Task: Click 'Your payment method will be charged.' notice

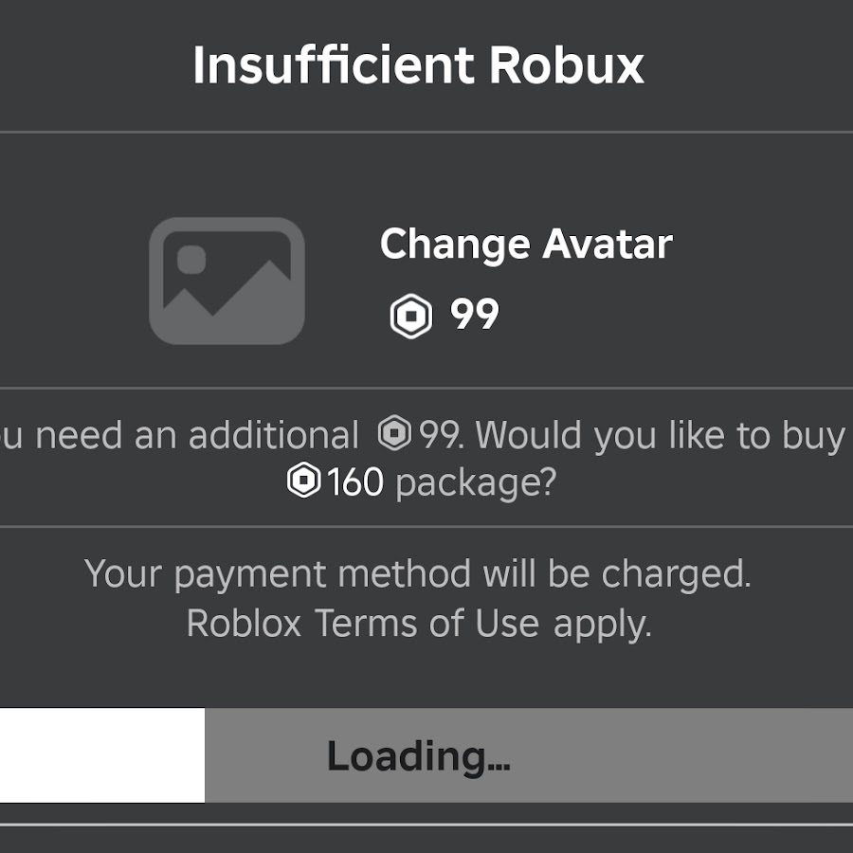Action: [418, 574]
